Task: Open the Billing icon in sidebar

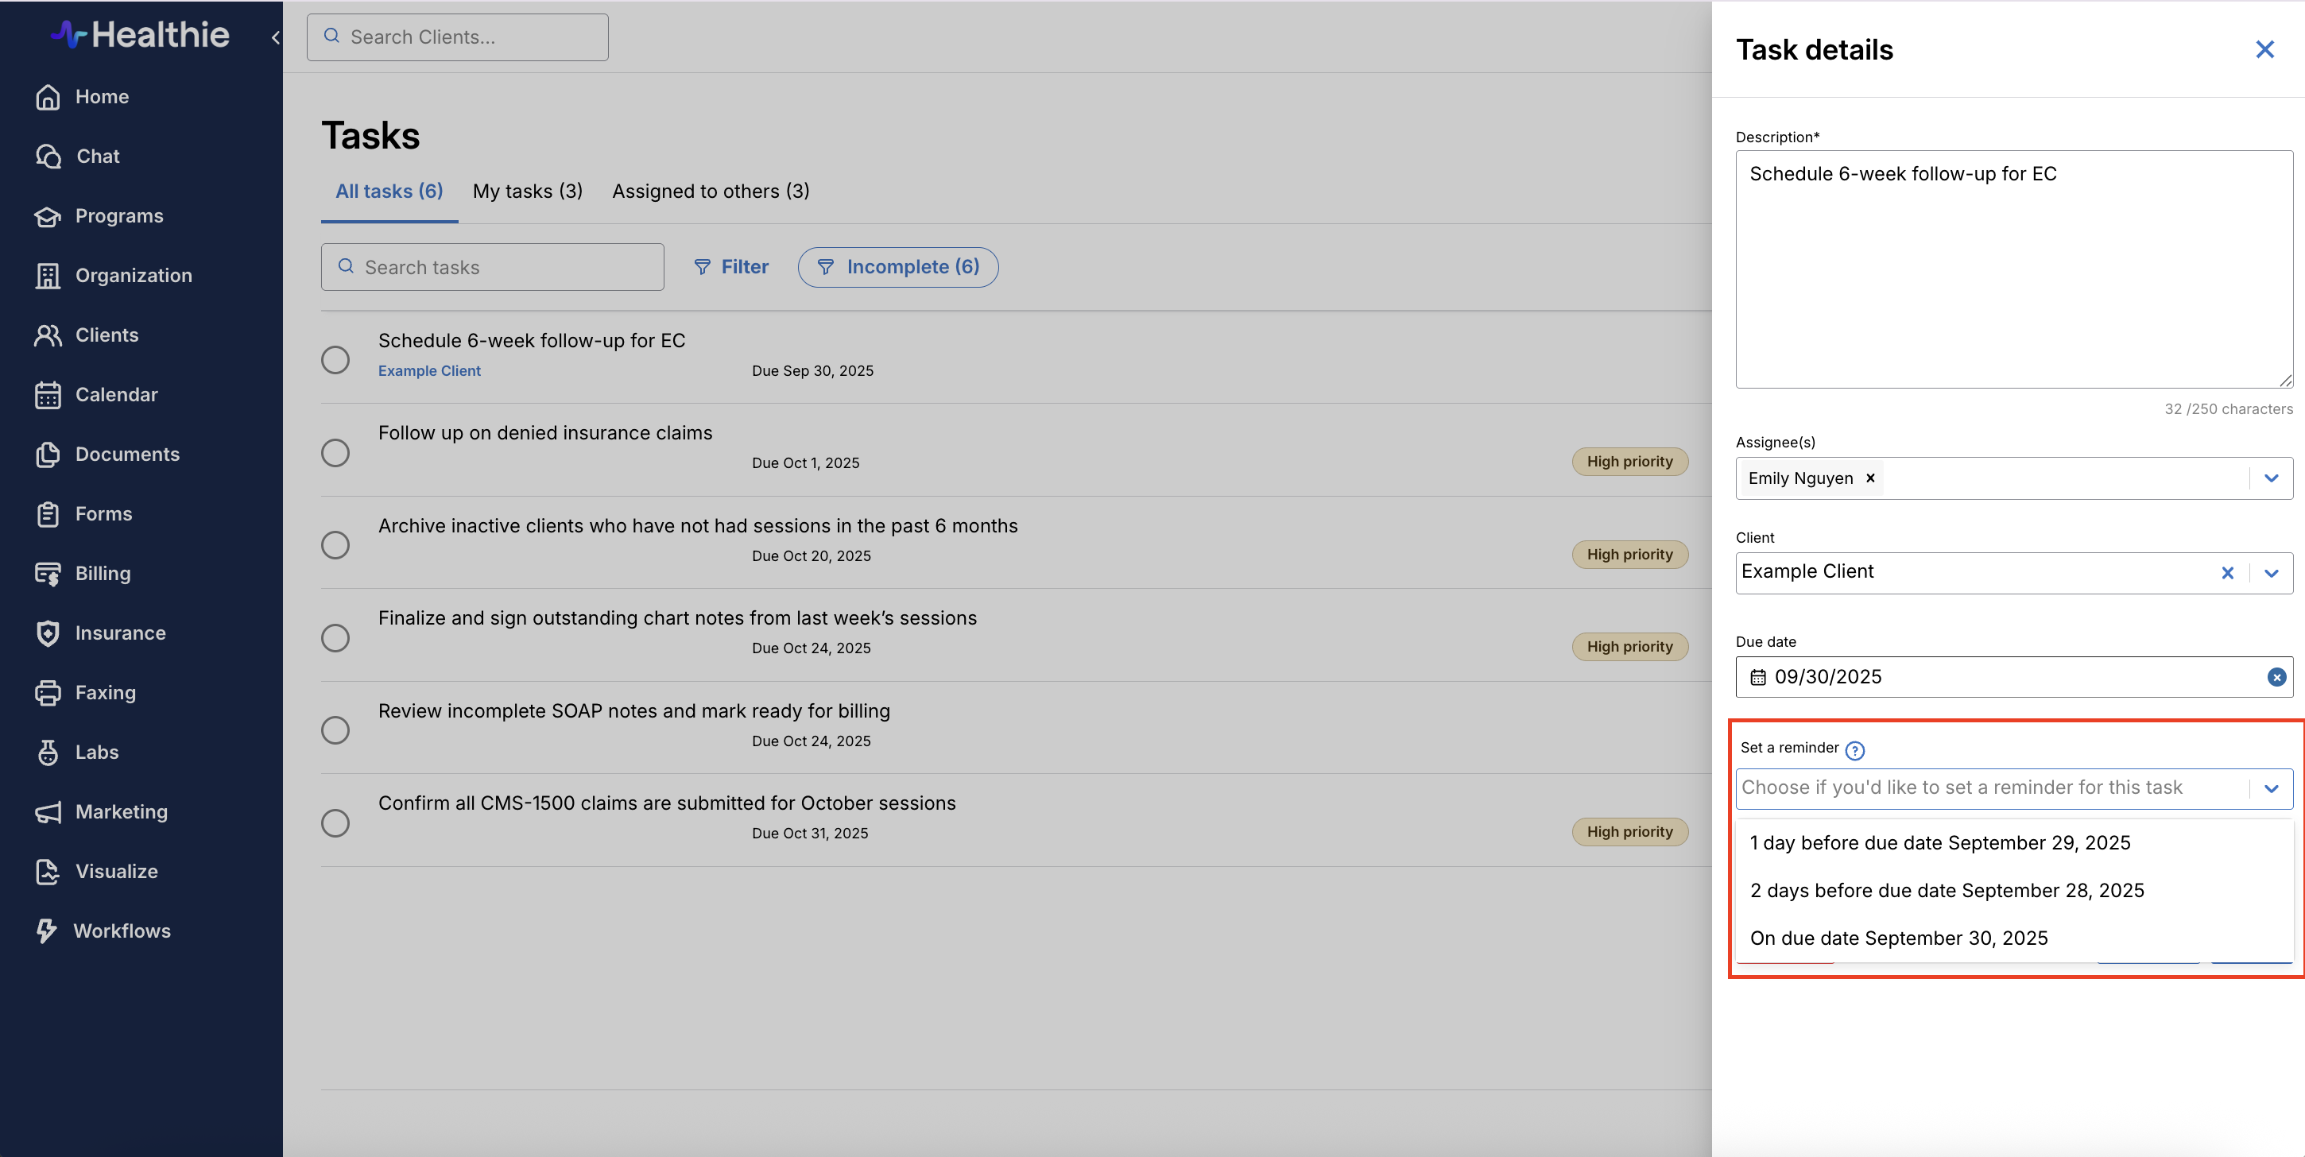Action: (48, 574)
